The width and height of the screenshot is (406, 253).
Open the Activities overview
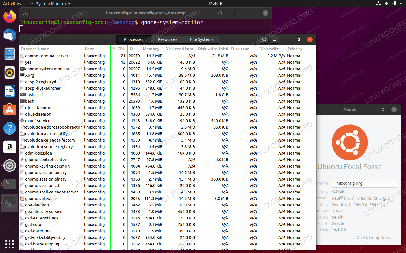[12, 4]
